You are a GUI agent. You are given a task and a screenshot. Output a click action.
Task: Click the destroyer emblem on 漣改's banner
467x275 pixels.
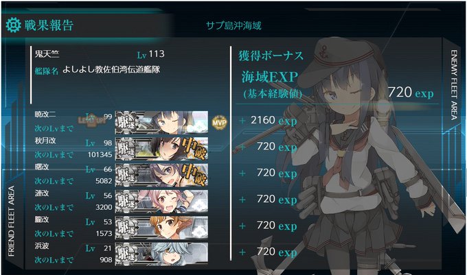pyautogui.click(x=126, y=202)
